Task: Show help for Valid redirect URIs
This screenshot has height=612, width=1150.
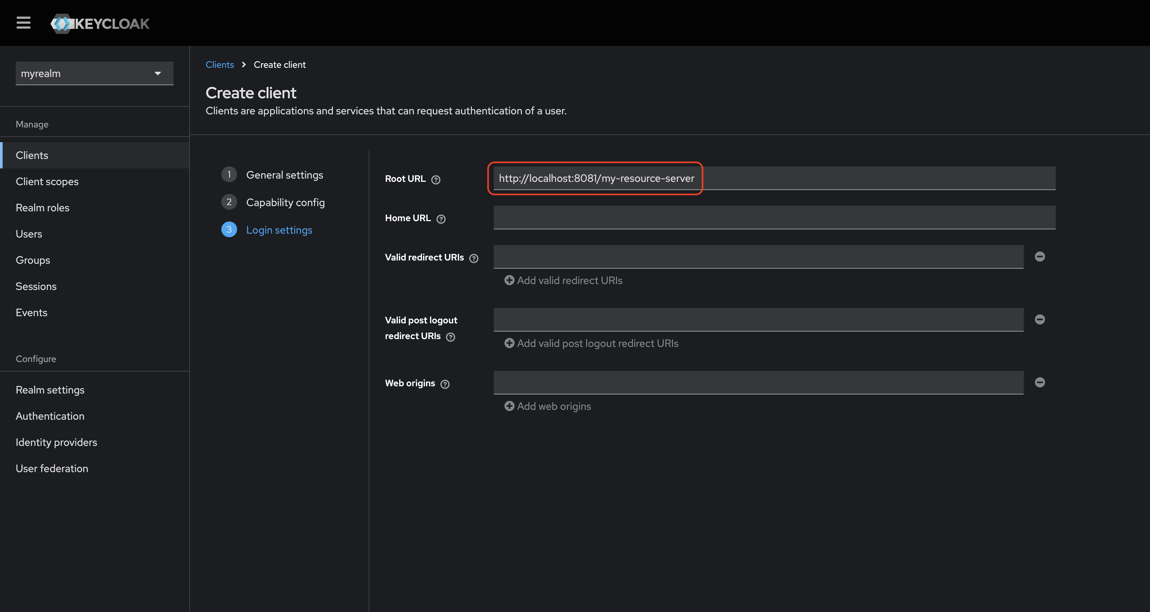Action: (474, 258)
